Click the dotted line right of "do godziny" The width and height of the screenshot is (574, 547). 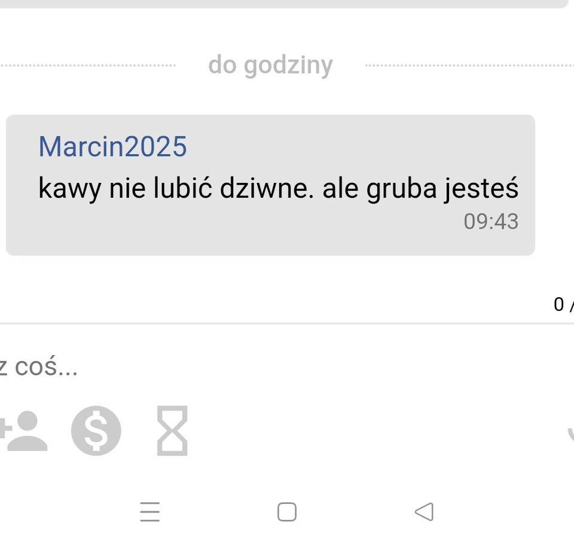tap(470, 66)
